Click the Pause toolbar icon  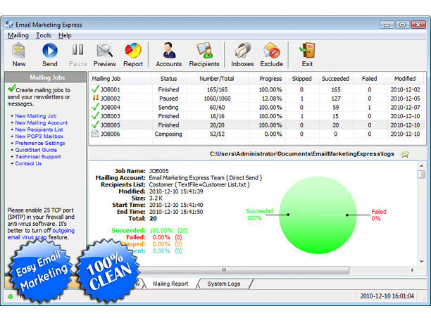click(77, 50)
